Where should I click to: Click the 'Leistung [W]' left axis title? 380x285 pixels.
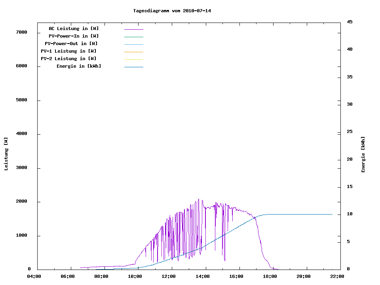tap(6, 154)
